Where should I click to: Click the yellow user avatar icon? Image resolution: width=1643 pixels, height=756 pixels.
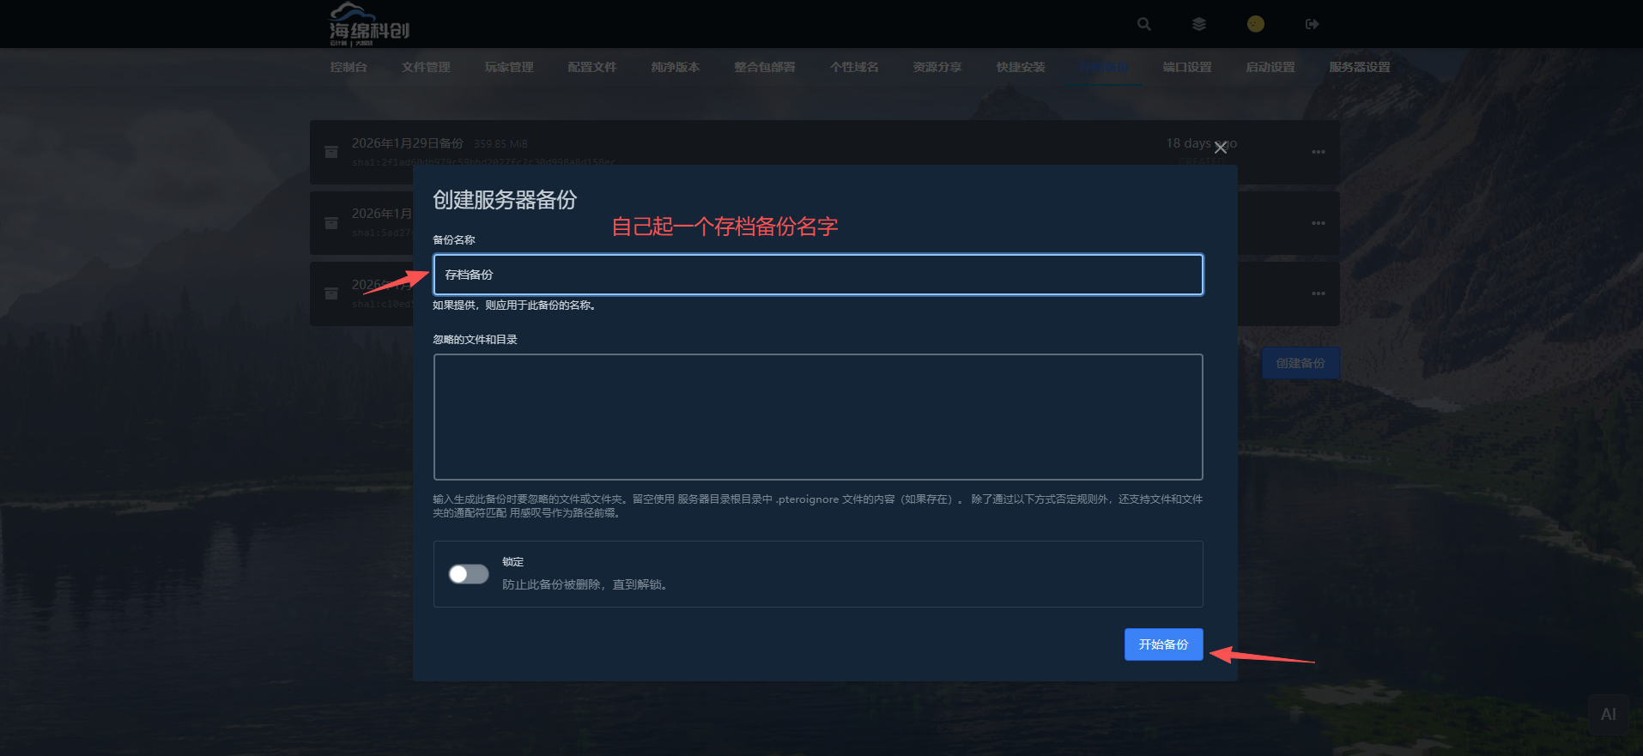(1255, 24)
